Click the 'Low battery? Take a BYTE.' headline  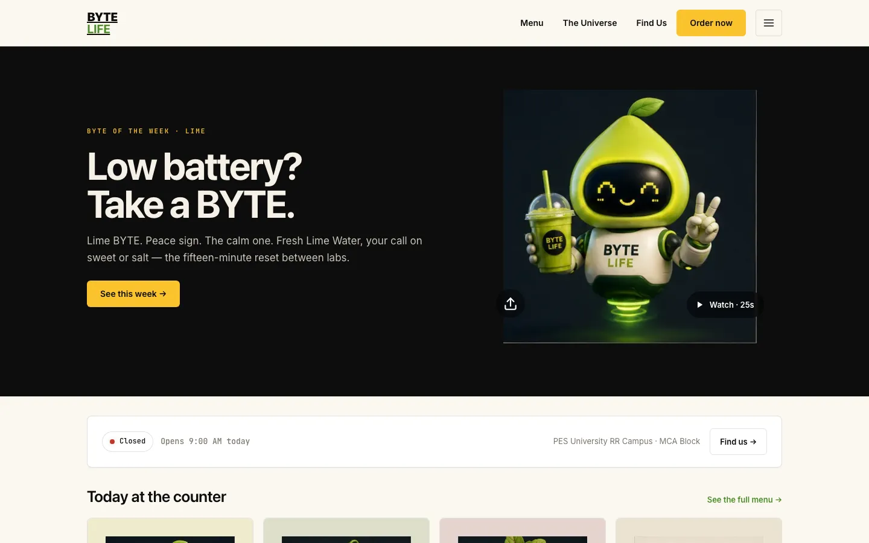(194, 185)
